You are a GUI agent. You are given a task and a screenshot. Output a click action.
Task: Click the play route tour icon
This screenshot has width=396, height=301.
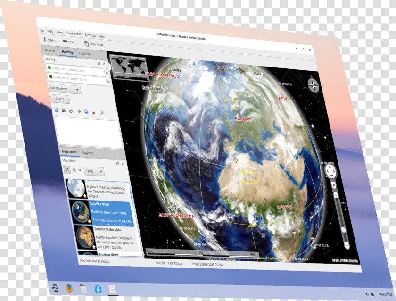71,111
